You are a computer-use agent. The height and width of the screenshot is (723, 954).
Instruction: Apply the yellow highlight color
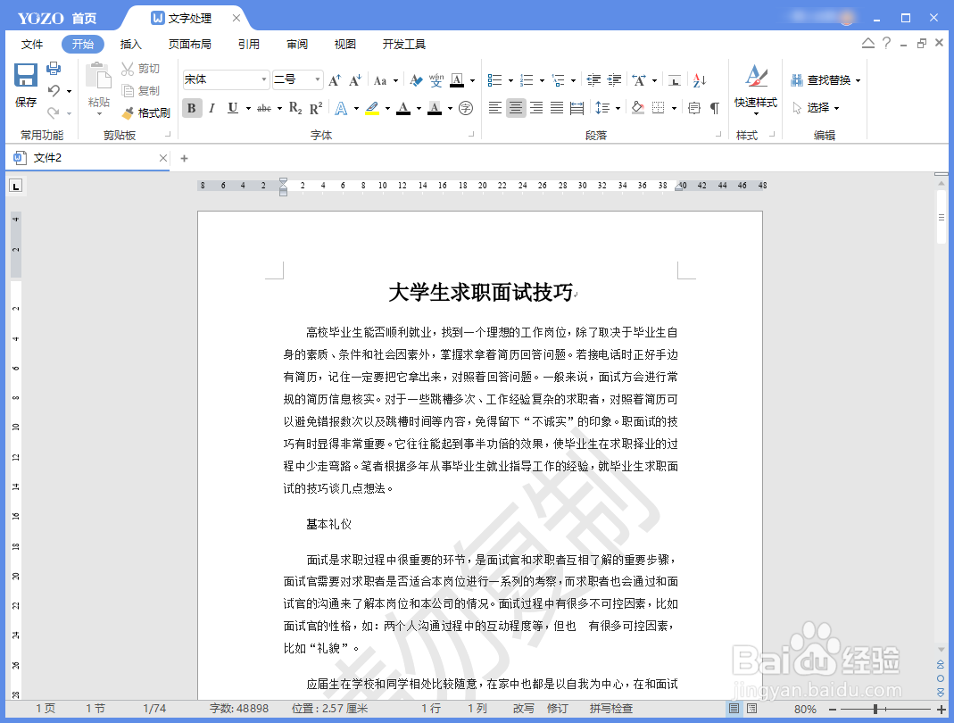(x=372, y=108)
